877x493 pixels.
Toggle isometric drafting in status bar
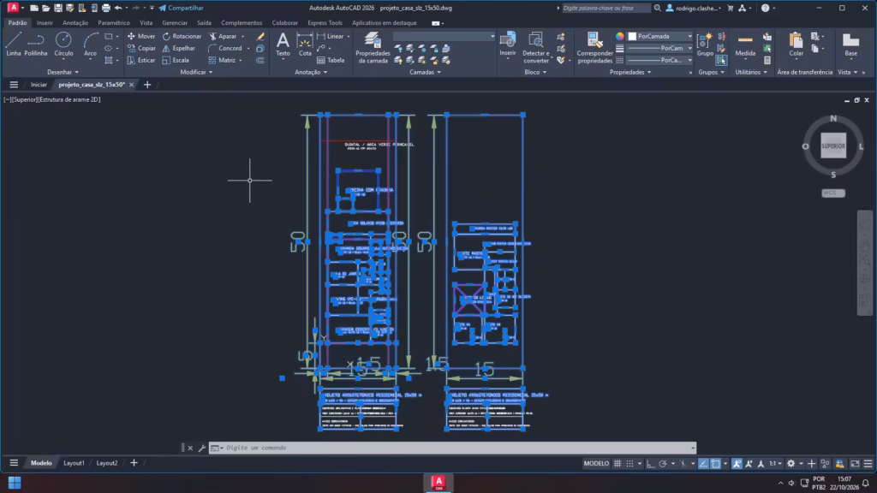coord(683,463)
